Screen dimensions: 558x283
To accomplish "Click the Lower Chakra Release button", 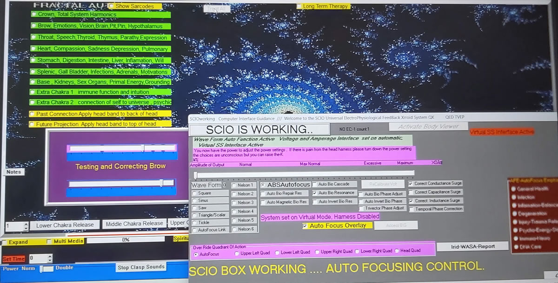I will [x=65, y=225].
